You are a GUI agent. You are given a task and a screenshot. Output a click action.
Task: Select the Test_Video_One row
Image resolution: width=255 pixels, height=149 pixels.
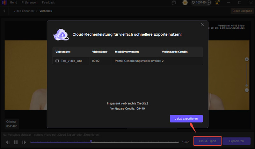click(127, 61)
